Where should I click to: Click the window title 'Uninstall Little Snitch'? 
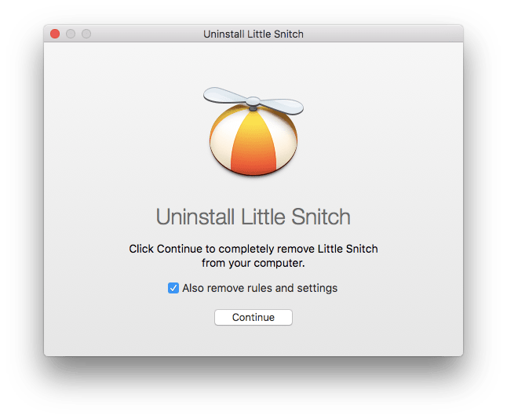[x=253, y=34]
